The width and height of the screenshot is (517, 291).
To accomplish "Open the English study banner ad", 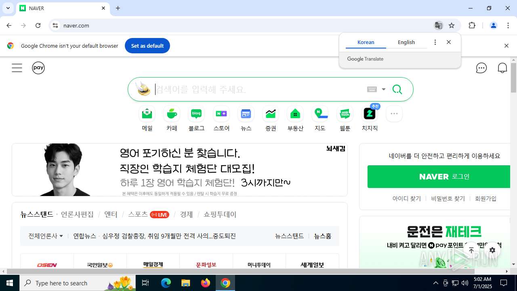I will point(180,170).
